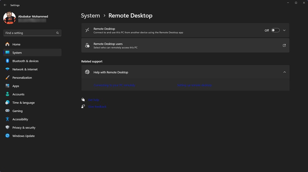Open Connecting to your PC remotely link
The height and width of the screenshot is (172, 308).
point(114,85)
